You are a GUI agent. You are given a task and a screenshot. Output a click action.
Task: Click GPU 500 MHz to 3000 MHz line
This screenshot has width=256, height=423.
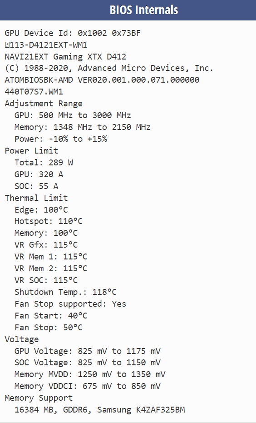click(x=73, y=115)
